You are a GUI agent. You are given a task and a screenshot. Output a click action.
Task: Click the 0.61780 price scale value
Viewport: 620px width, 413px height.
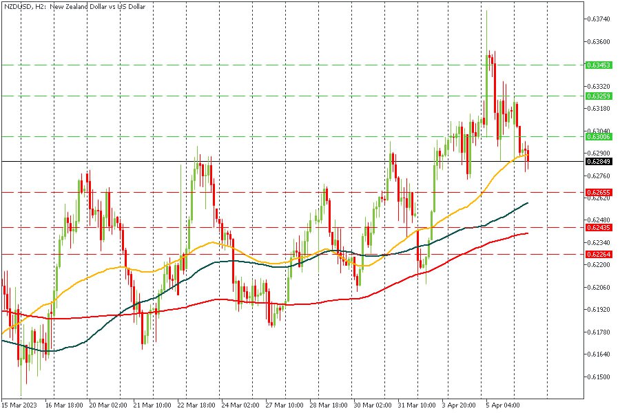click(598, 332)
